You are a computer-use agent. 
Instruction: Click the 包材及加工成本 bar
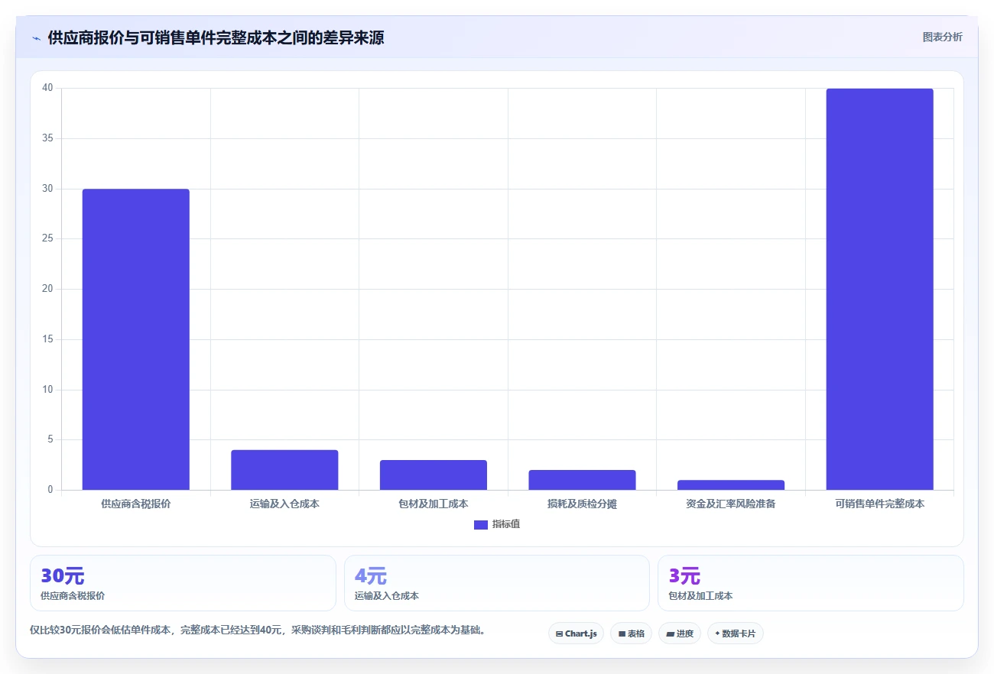click(434, 475)
